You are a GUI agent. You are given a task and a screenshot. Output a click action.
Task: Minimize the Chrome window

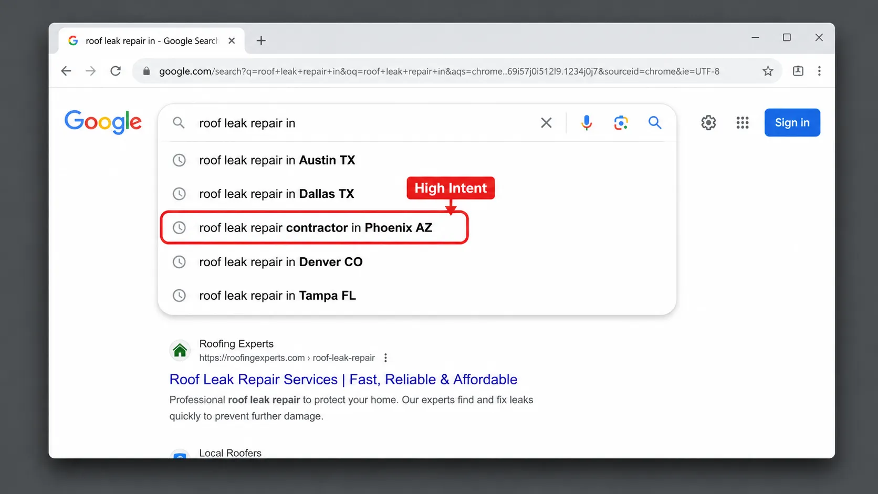755,37
